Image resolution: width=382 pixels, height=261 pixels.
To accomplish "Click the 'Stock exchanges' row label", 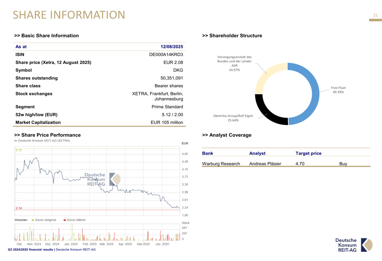I will point(34,94).
